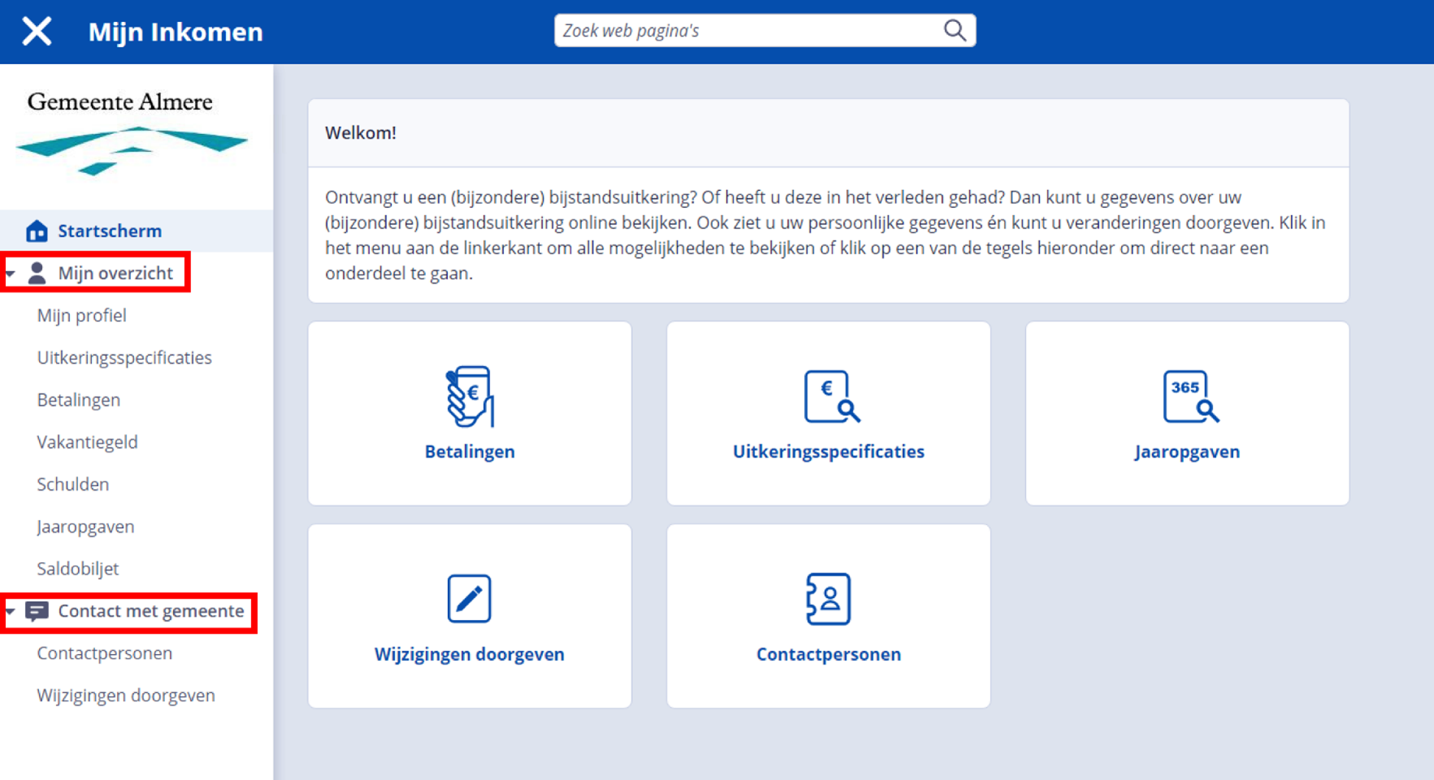1434x780 pixels.
Task: Click the Startscherm house icon
Action: point(37,232)
